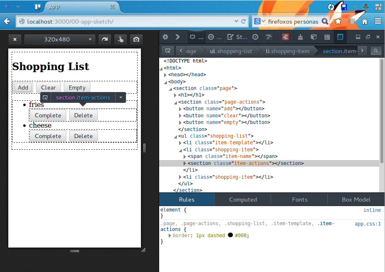Expand the span item-name node

pyautogui.click(x=185, y=156)
